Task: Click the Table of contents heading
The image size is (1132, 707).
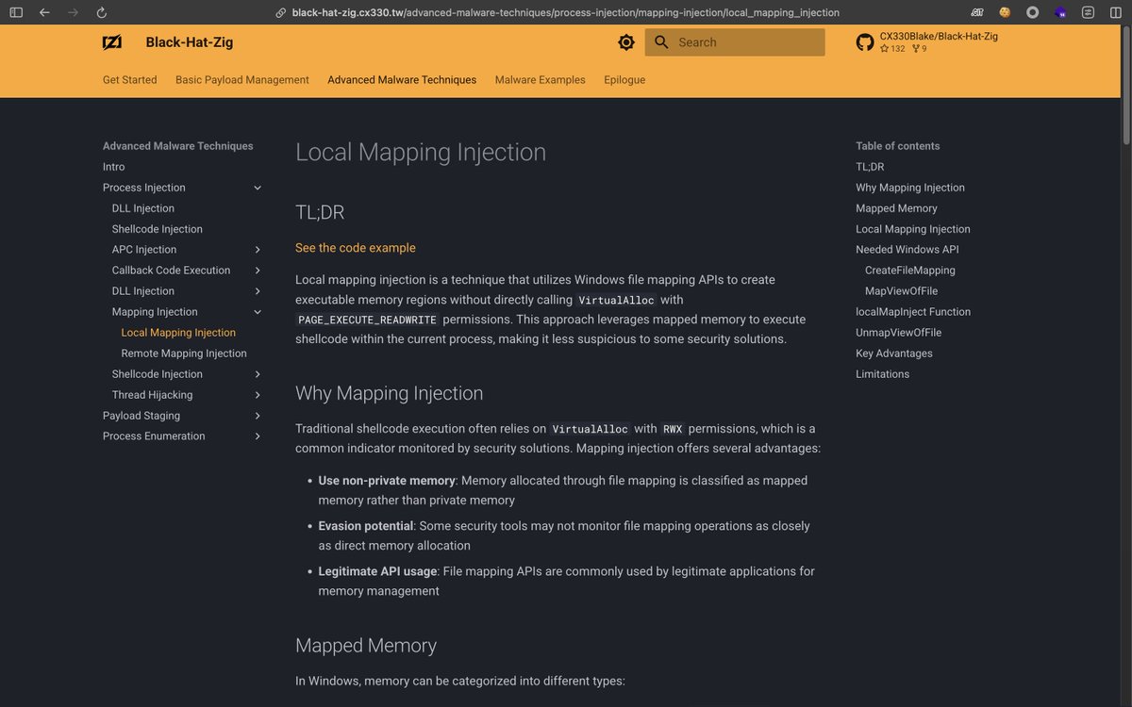Action: 898,146
